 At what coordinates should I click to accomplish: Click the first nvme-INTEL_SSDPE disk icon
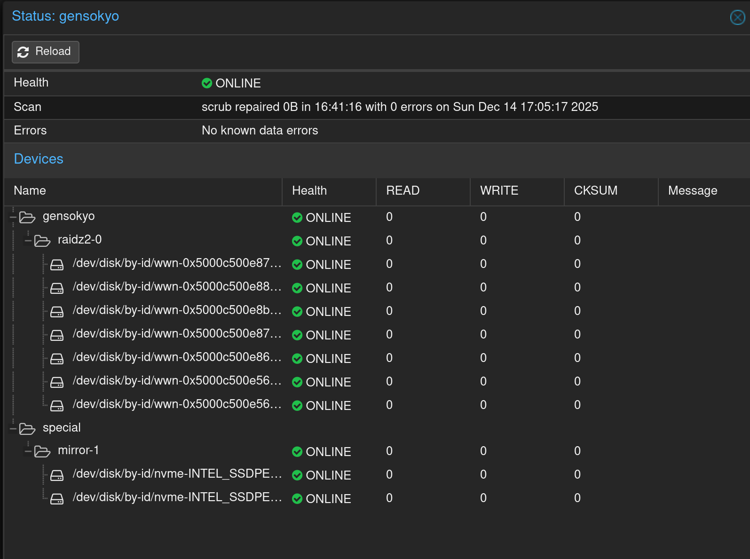point(57,475)
